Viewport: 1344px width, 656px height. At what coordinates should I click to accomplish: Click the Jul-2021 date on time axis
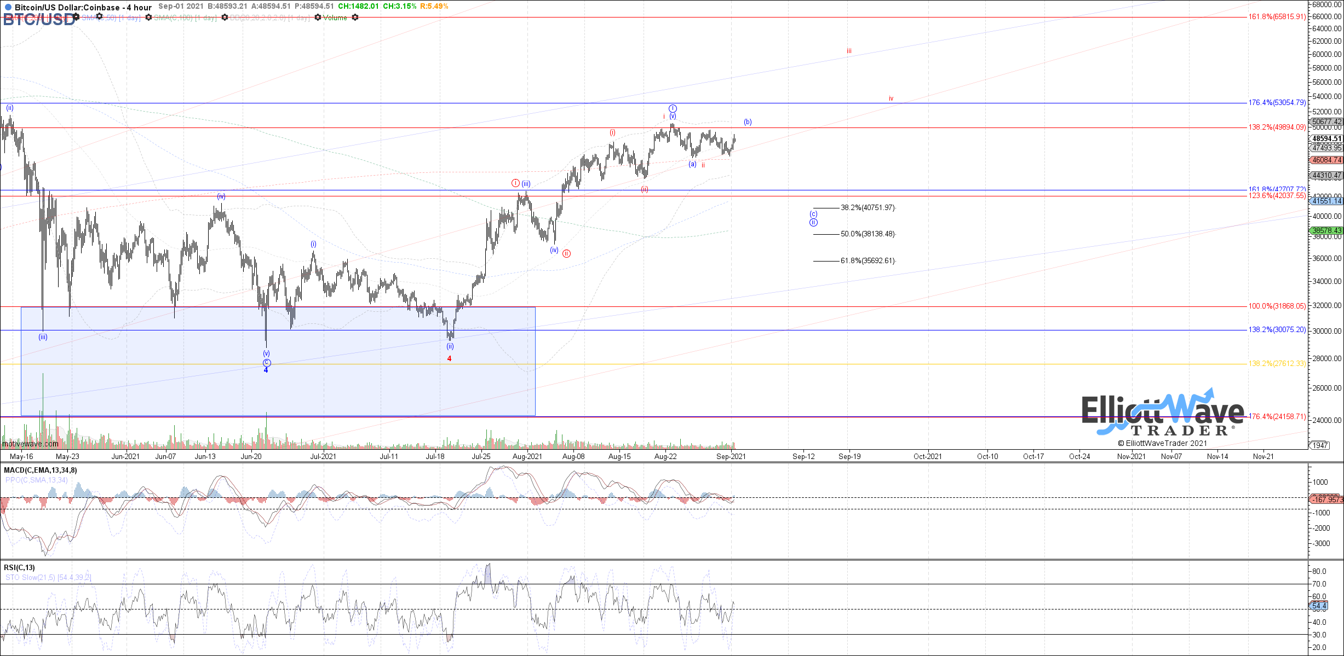pos(323,456)
